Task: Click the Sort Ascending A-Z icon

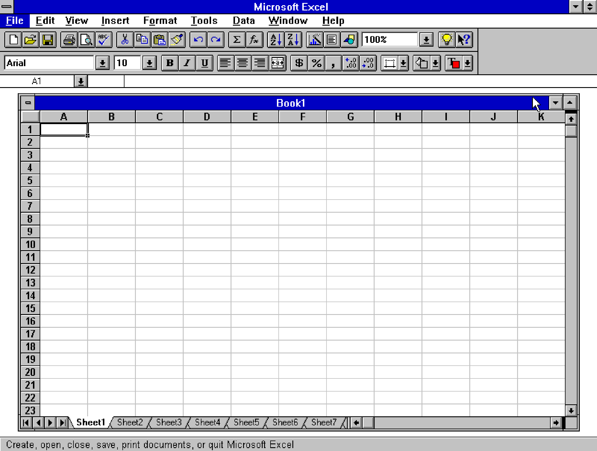Action: [x=276, y=40]
